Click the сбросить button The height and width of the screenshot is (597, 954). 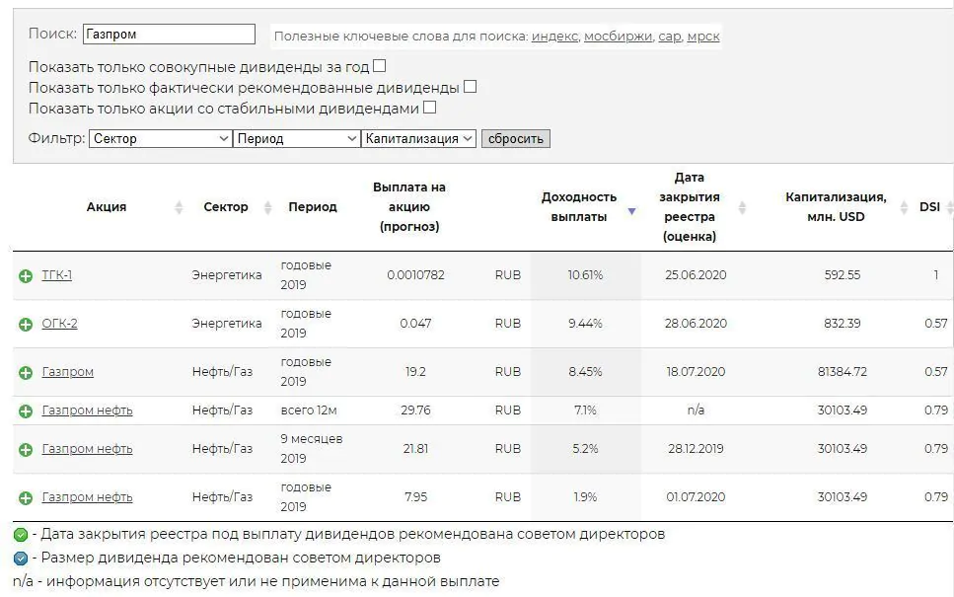515,139
